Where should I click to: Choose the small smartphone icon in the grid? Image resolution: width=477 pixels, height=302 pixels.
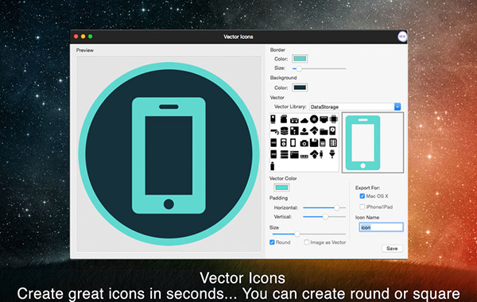293,142
